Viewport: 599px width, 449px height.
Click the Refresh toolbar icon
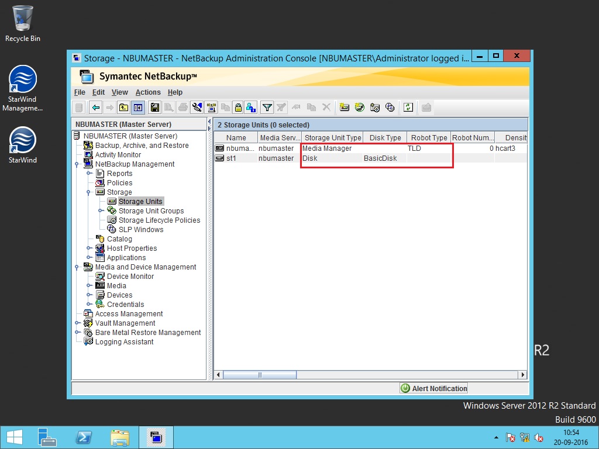tap(408, 108)
